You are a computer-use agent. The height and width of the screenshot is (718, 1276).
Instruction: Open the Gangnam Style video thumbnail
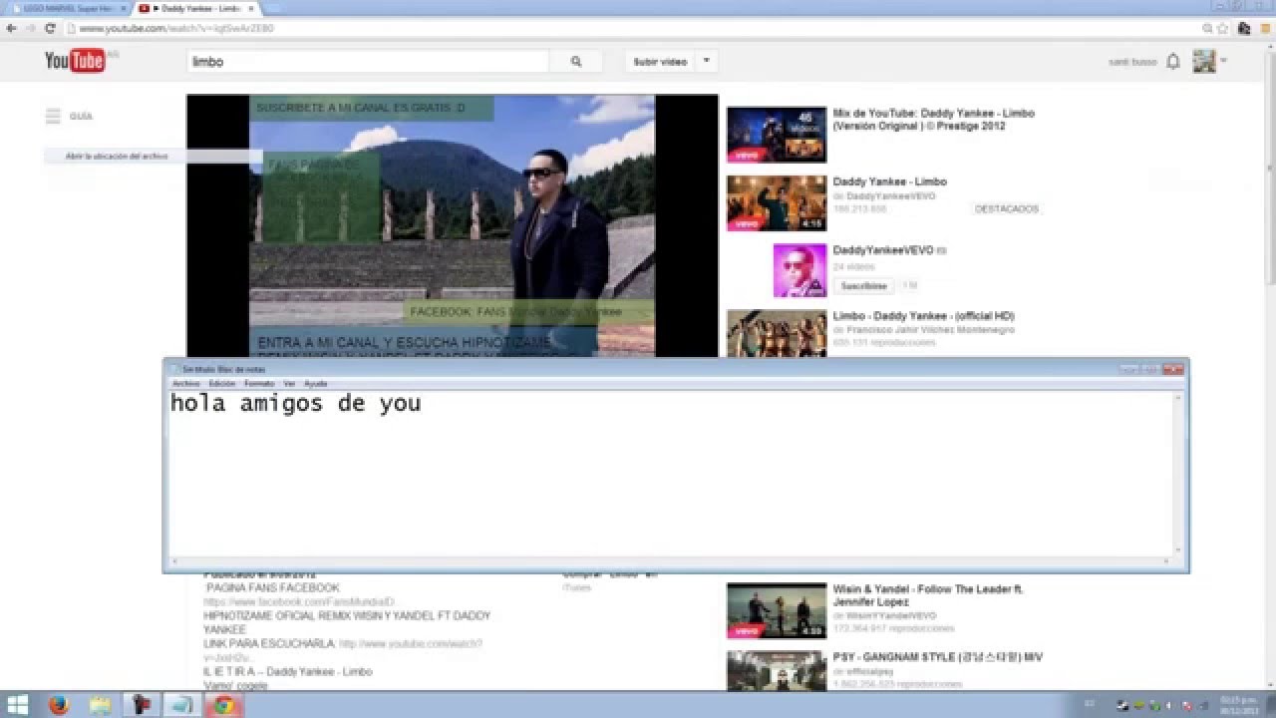(777, 670)
